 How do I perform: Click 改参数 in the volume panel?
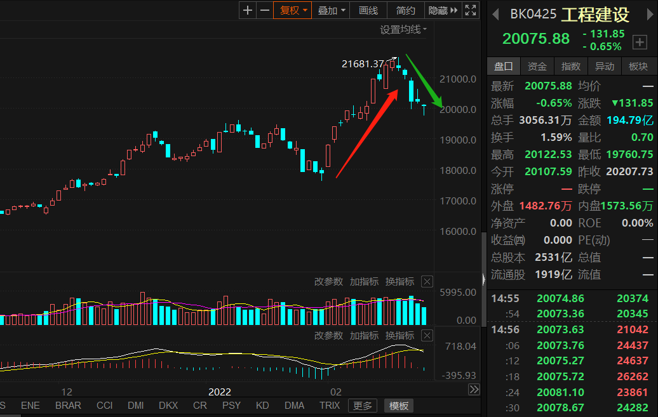(328, 282)
